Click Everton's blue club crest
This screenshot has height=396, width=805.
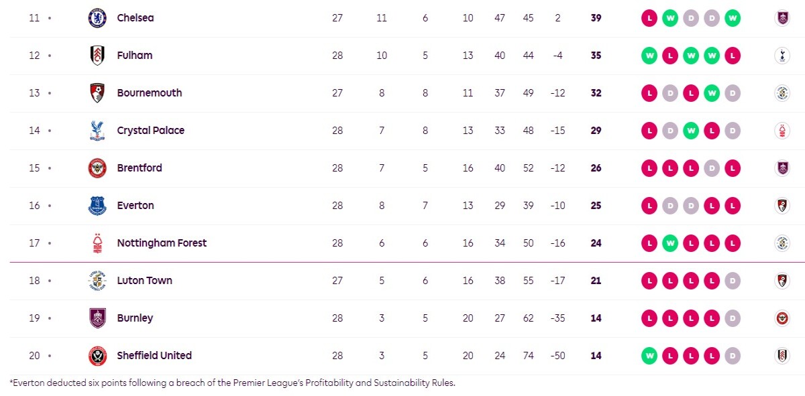coord(97,206)
